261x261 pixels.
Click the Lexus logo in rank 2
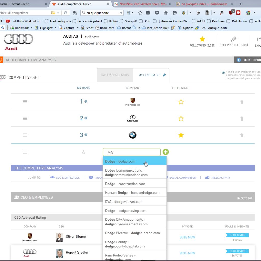(x=133, y=118)
